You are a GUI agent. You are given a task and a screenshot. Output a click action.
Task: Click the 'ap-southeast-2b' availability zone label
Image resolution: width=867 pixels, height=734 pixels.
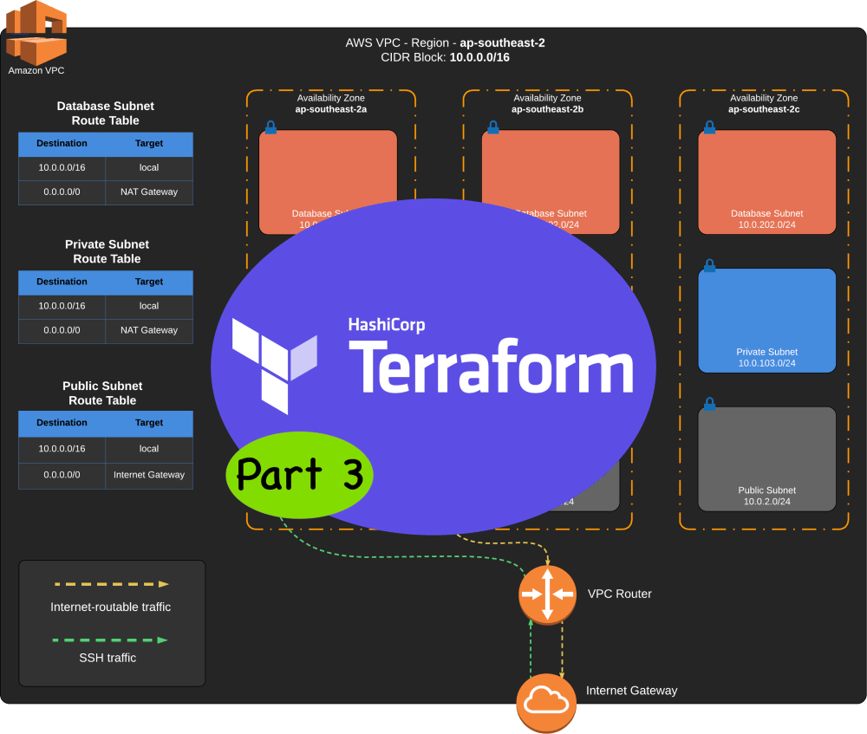547,109
